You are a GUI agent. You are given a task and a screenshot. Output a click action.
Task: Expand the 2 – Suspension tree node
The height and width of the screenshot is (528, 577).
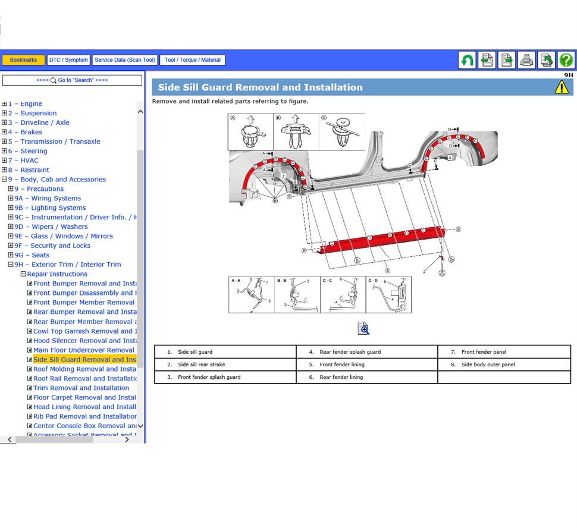tap(4, 113)
